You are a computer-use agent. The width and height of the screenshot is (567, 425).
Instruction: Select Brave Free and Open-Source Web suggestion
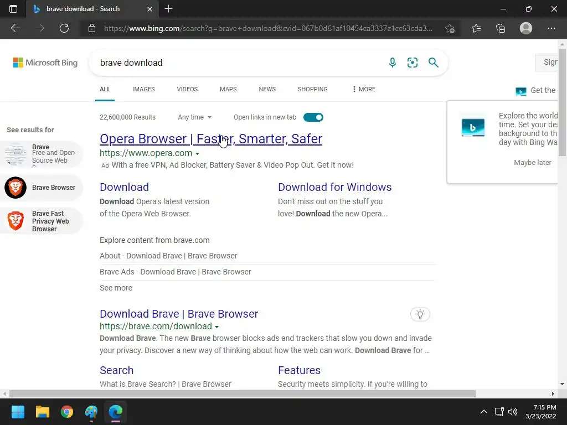[x=42, y=154]
